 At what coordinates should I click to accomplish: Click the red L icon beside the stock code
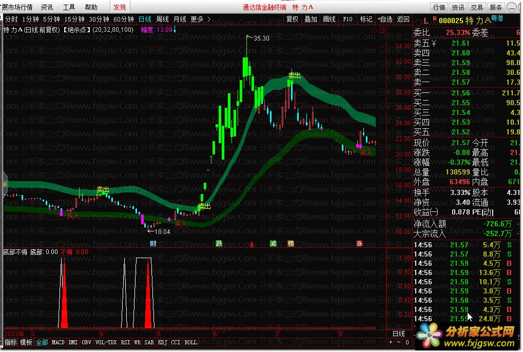tap(425, 22)
